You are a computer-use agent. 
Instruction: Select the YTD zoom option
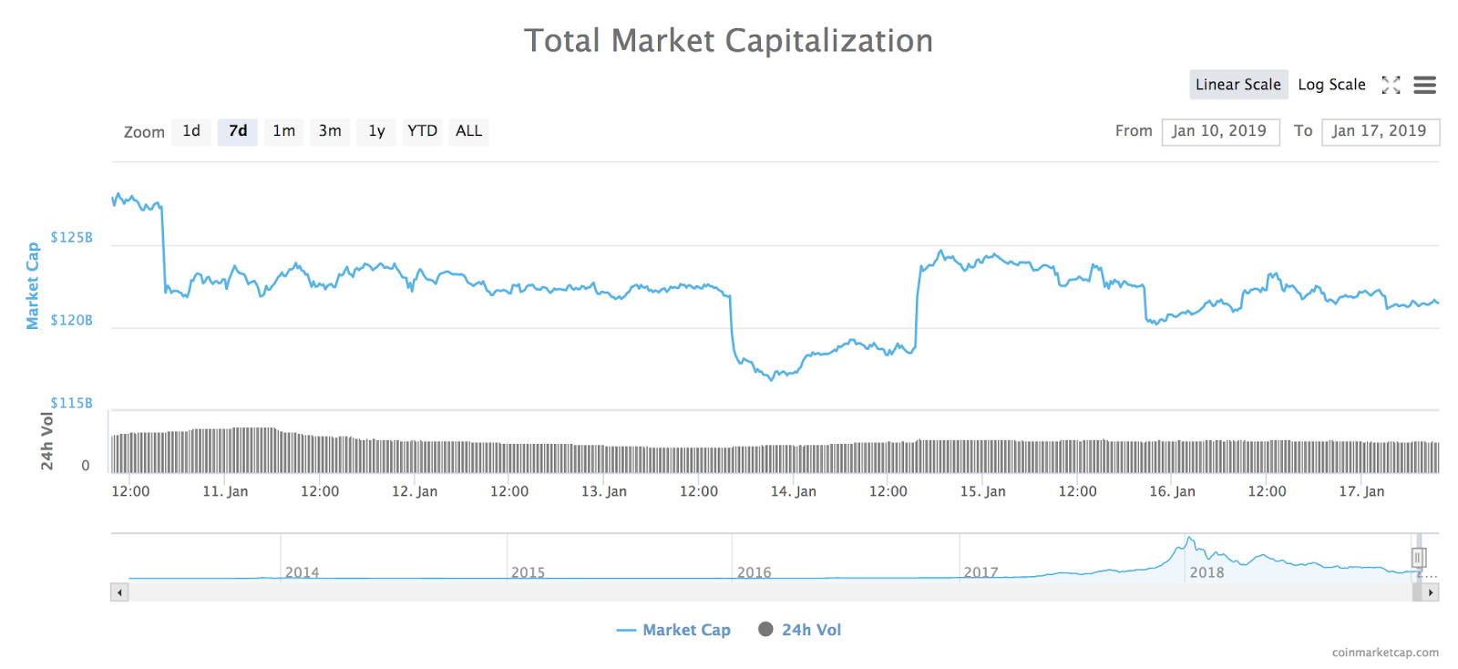tap(422, 131)
